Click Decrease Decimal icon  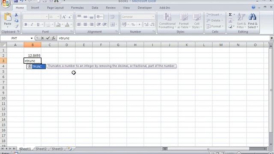152,24
